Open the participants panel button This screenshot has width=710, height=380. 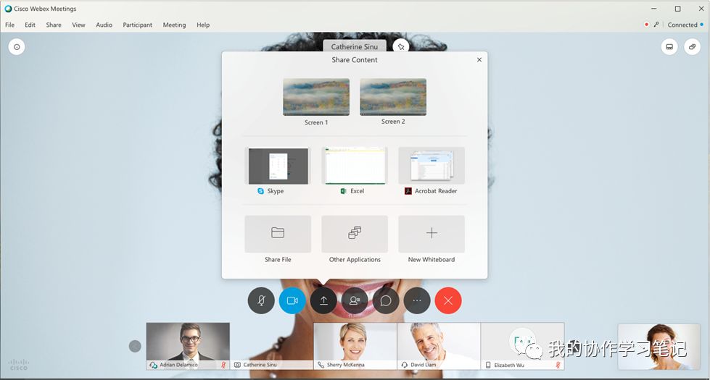(x=355, y=300)
